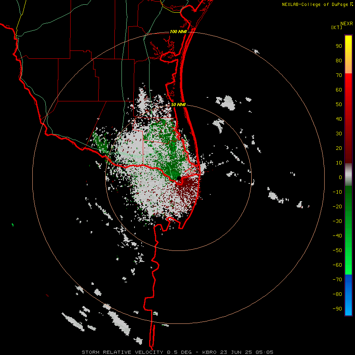
Task: Click the 70 value on the velocity scale
Action: click(x=339, y=75)
